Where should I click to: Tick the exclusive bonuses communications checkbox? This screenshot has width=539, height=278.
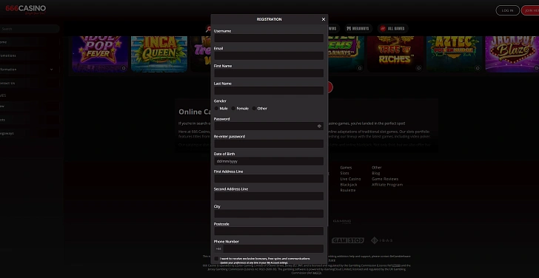pyautogui.click(x=216, y=259)
